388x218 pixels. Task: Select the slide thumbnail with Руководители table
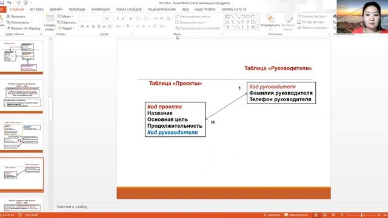22,175
